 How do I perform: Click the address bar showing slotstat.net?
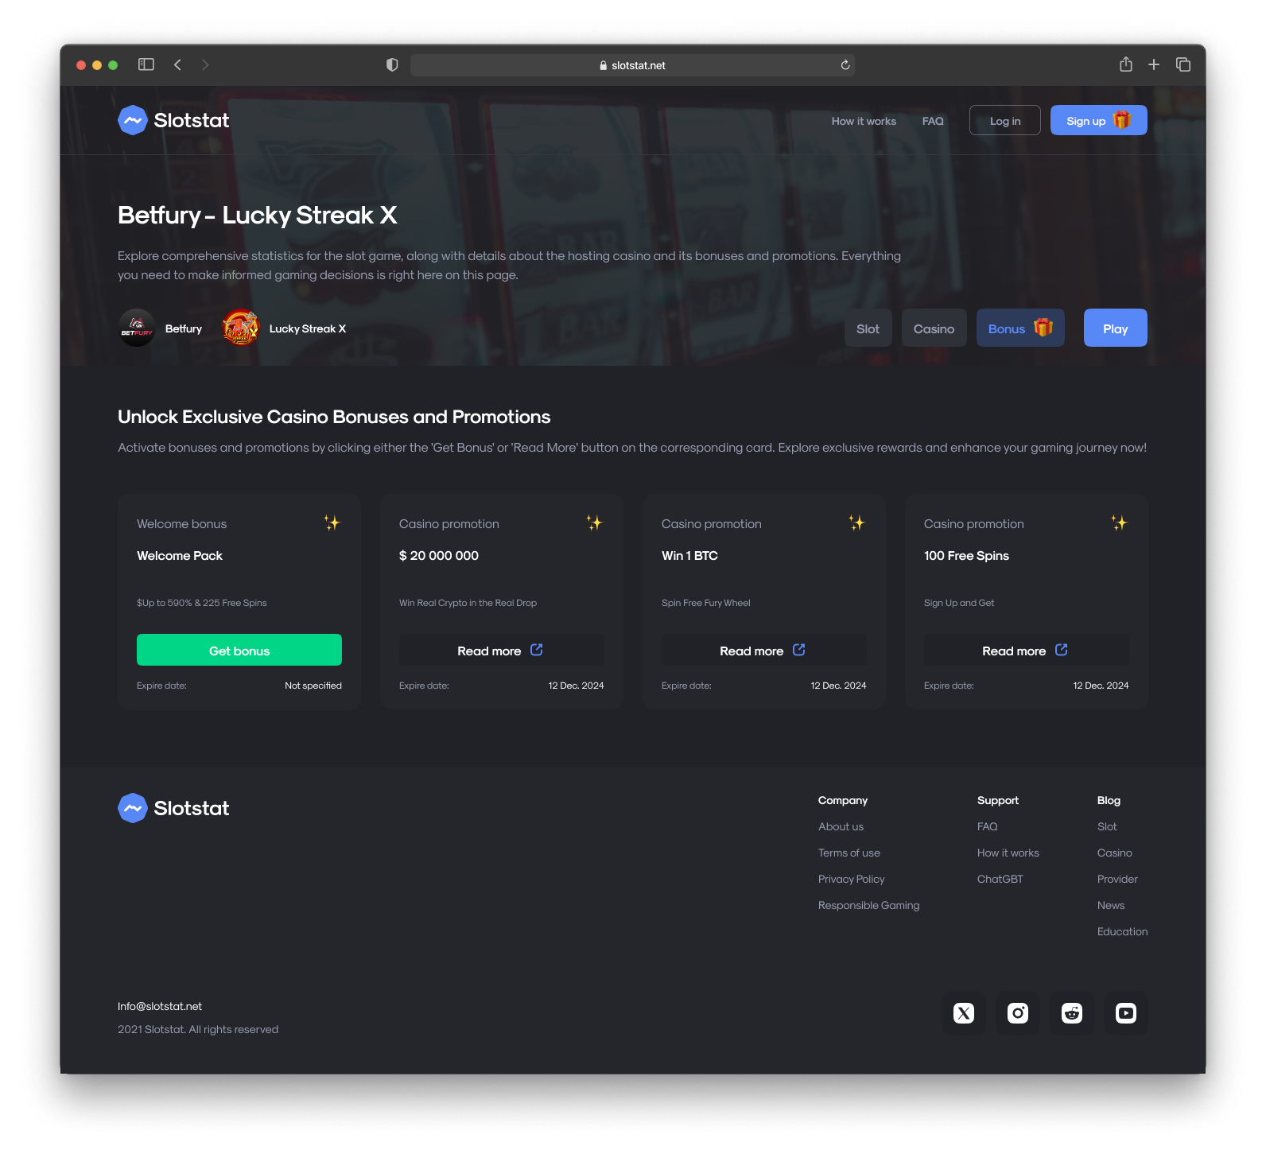tap(632, 65)
